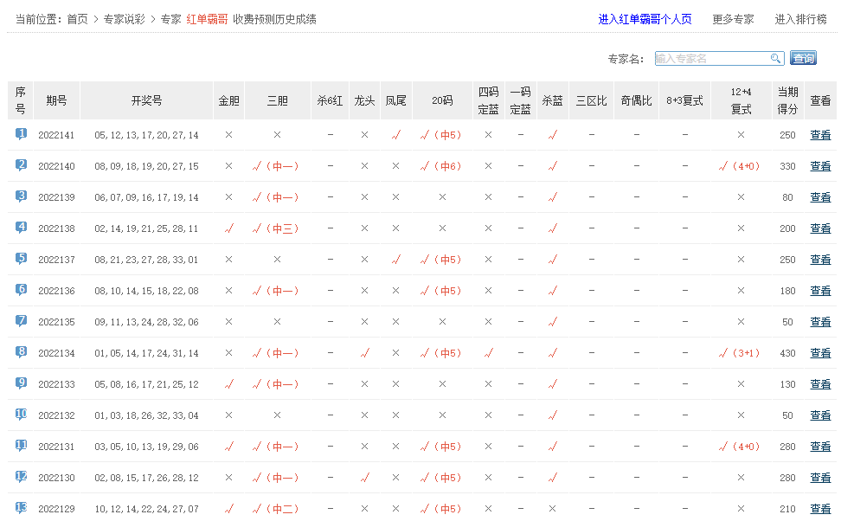Click the 当期得分 column header
The height and width of the screenshot is (521, 841).
[x=787, y=100]
